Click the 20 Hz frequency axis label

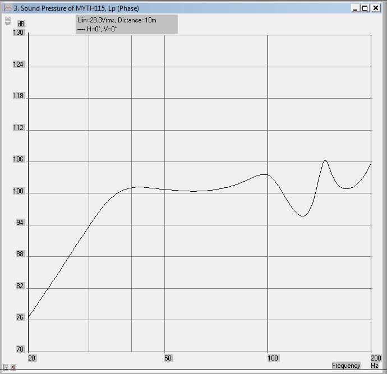point(31,358)
